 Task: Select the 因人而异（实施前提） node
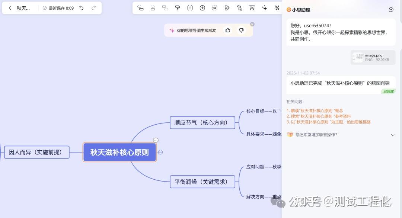(36, 152)
